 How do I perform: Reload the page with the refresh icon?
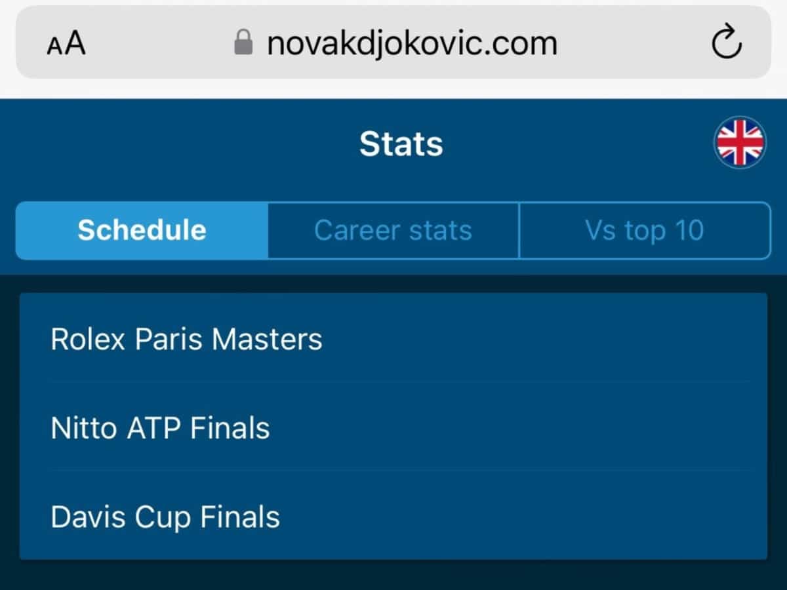tap(727, 43)
